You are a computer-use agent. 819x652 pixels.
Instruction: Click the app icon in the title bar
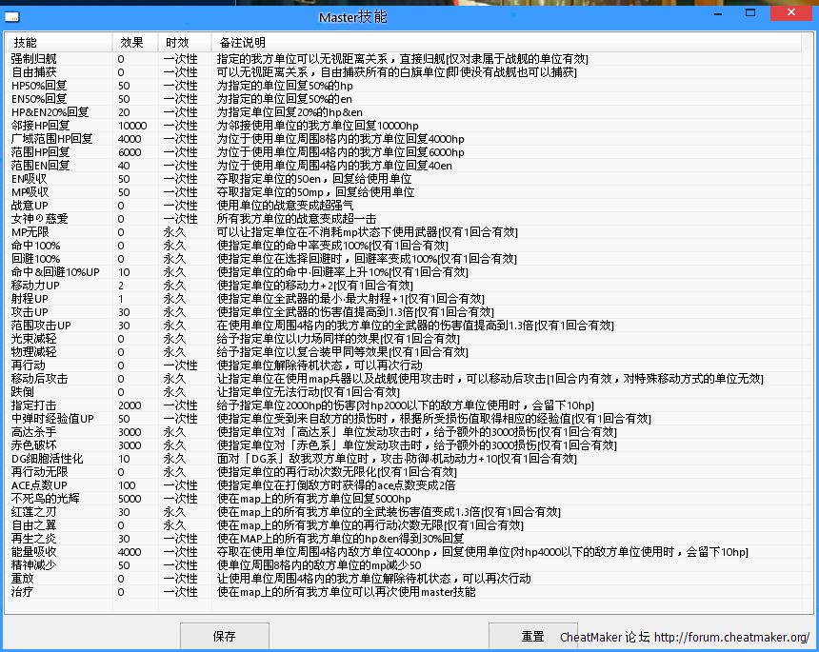tap(12, 17)
